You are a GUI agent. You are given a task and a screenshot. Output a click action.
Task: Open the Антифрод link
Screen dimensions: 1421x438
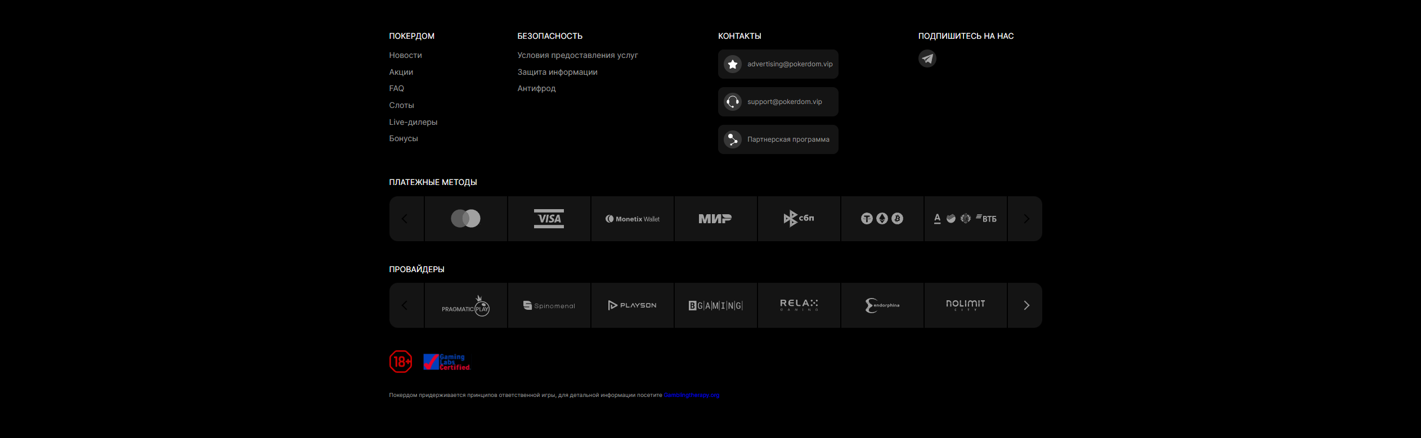tap(536, 88)
